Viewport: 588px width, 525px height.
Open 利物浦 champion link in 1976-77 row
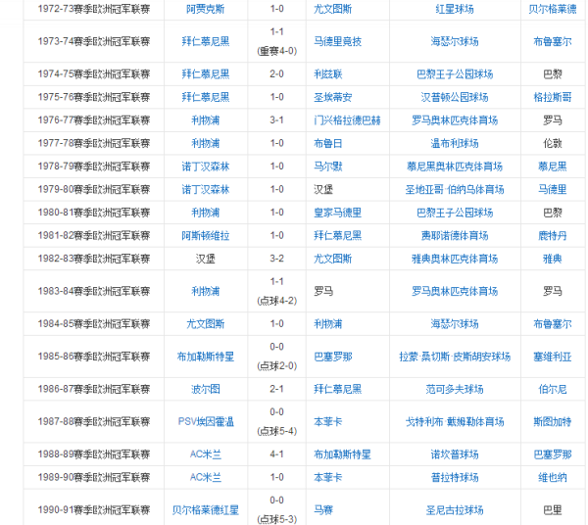click(x=205, y=120)
